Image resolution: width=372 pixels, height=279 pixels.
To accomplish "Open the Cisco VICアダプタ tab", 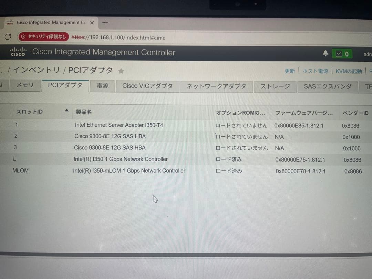I will (147, 86).
